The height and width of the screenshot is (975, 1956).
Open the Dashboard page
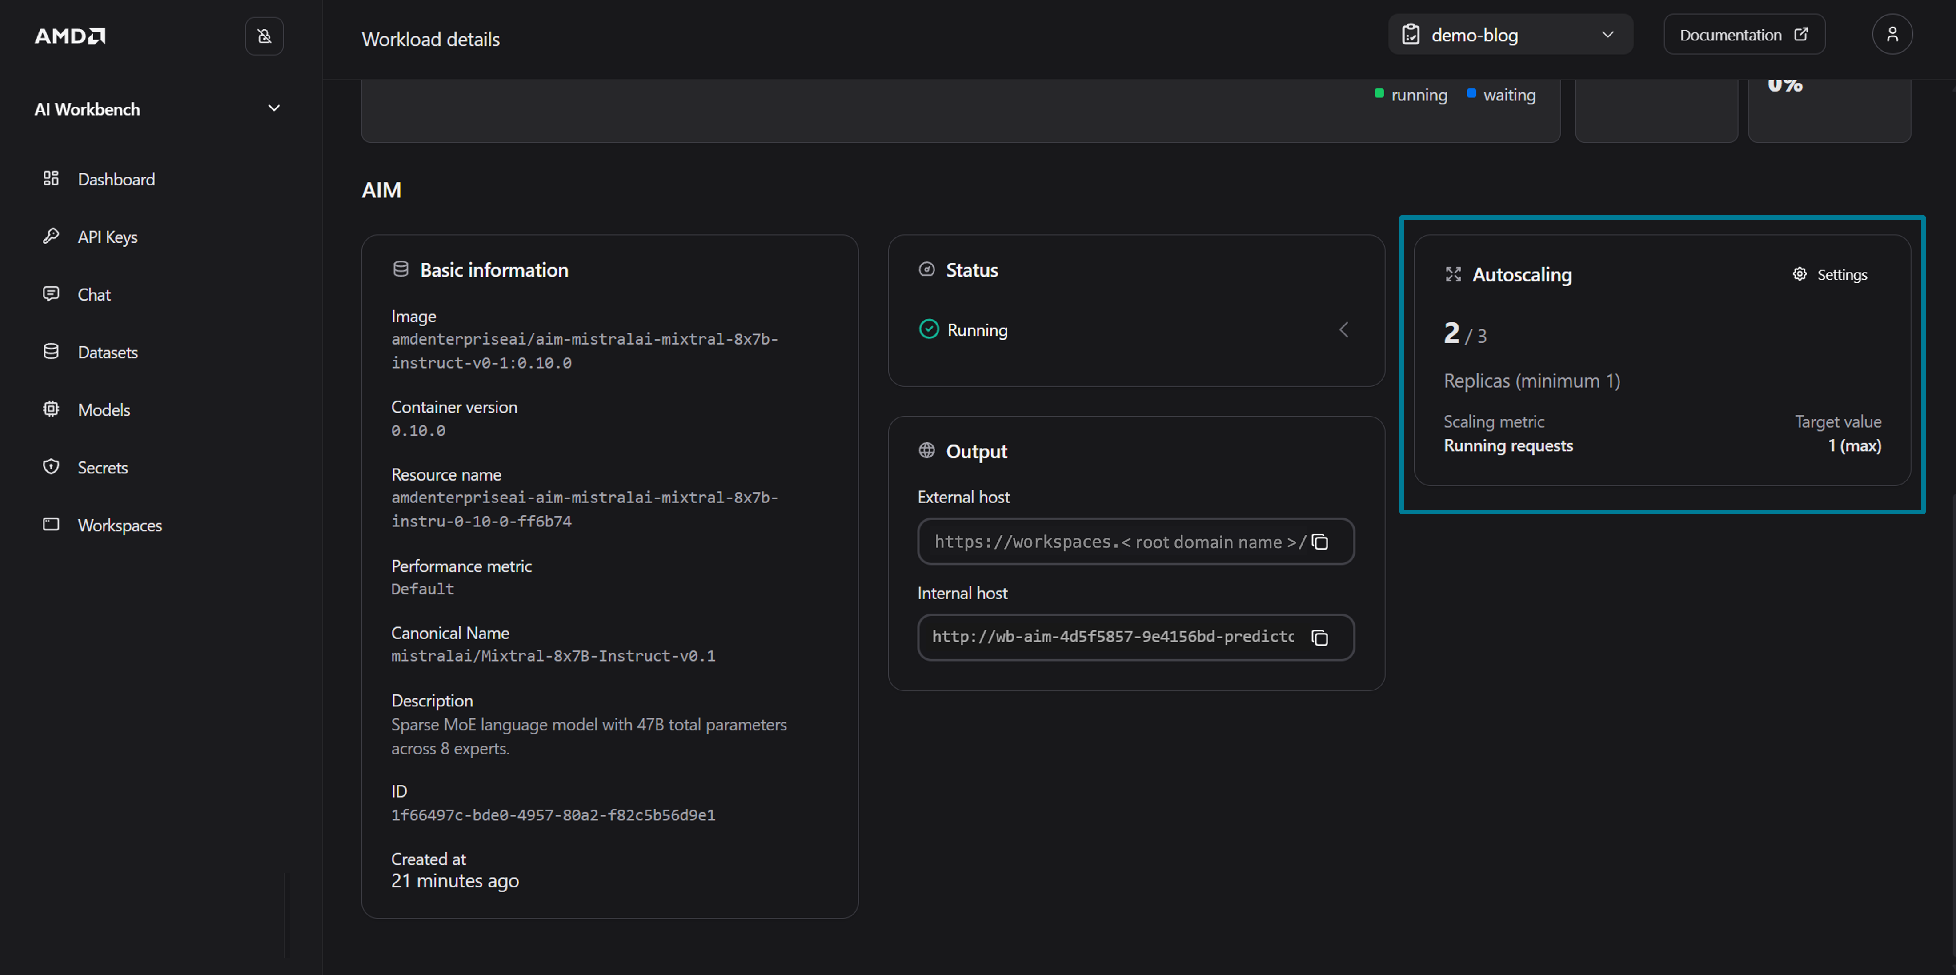pyautogui.click(x=116, y=179)
